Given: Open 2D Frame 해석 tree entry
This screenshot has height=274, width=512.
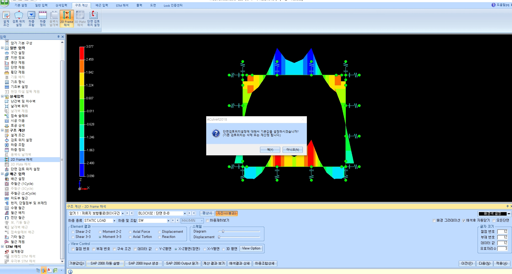Looking at the screenshot, I should click(21, 160).
